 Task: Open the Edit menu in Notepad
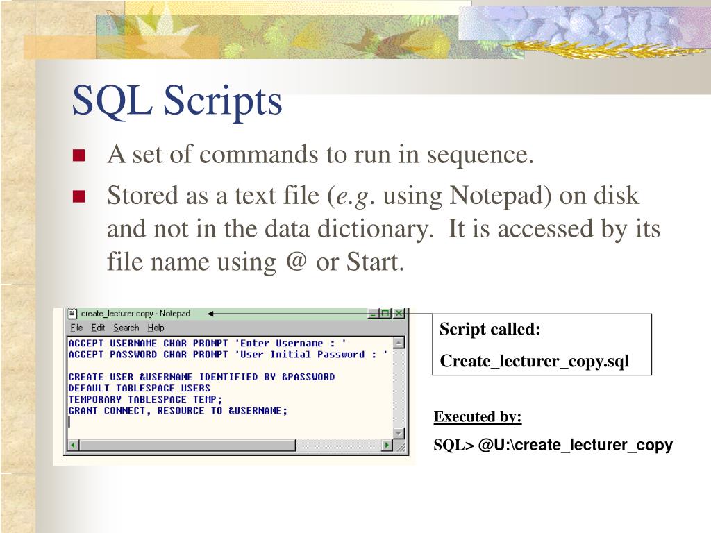pos(97,328)
